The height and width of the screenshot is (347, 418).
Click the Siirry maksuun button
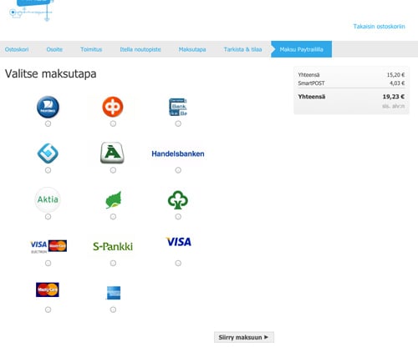coord(244,337)
